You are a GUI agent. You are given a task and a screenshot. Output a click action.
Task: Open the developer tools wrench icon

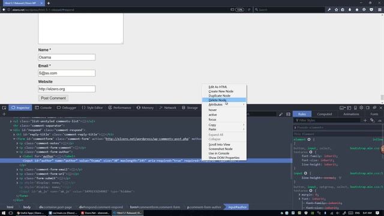329,10
